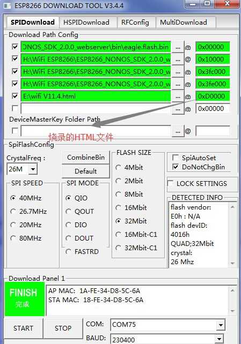The height and width of the screenshot is (344, 241).
Task: Enable the empty sixth download path checkbox
Action: coord(15,108)
